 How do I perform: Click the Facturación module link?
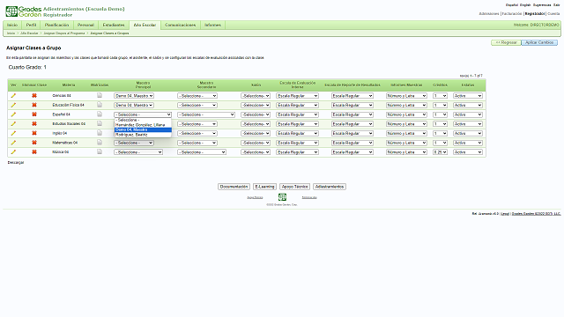(512, 14)
